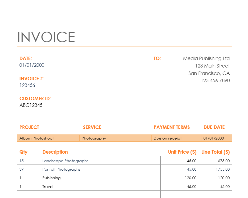Click the quantity cell in Publishing row

[29, 178]
